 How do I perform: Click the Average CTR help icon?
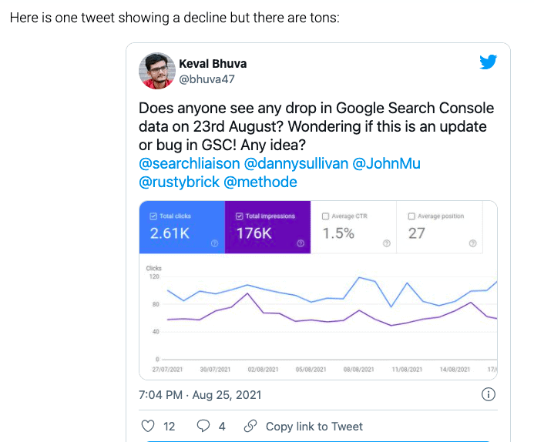pos(387,243)
